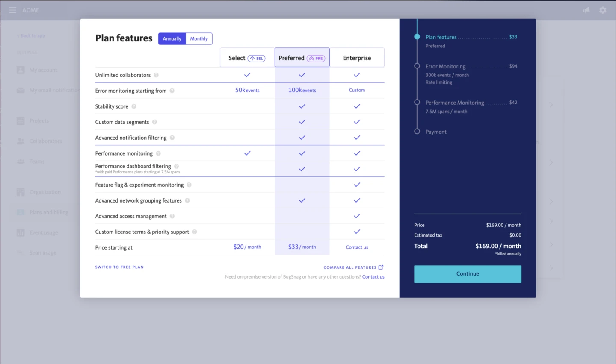Click help icon beside Performance dashboard filtering
This screenshot has height=364, width=616.
coord(176,166)
